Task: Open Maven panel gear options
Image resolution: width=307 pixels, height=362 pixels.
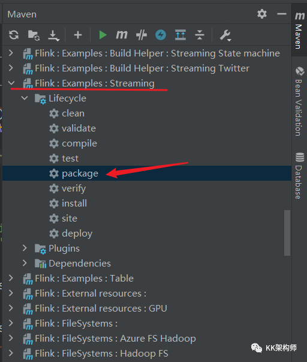Action: click(x=262, y=14)
